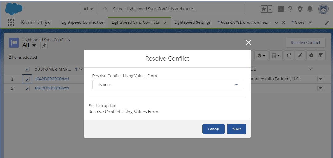Click the Save button
The image size is (333, 158).
pyautogui.click(x=236, y=129)
